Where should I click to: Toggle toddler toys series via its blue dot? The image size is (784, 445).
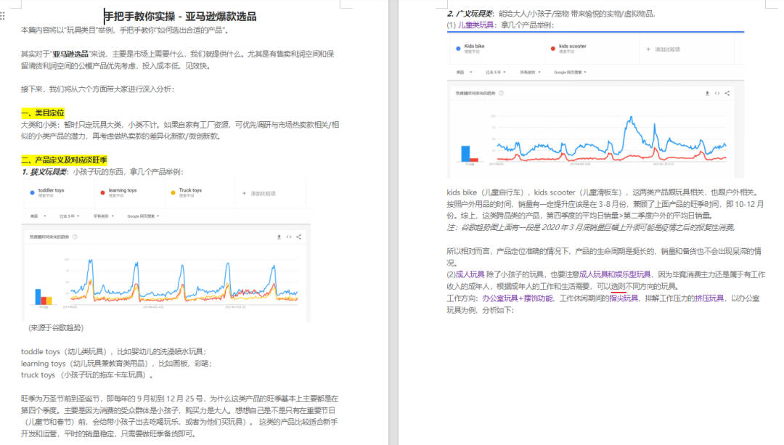(x=31, y=192)
